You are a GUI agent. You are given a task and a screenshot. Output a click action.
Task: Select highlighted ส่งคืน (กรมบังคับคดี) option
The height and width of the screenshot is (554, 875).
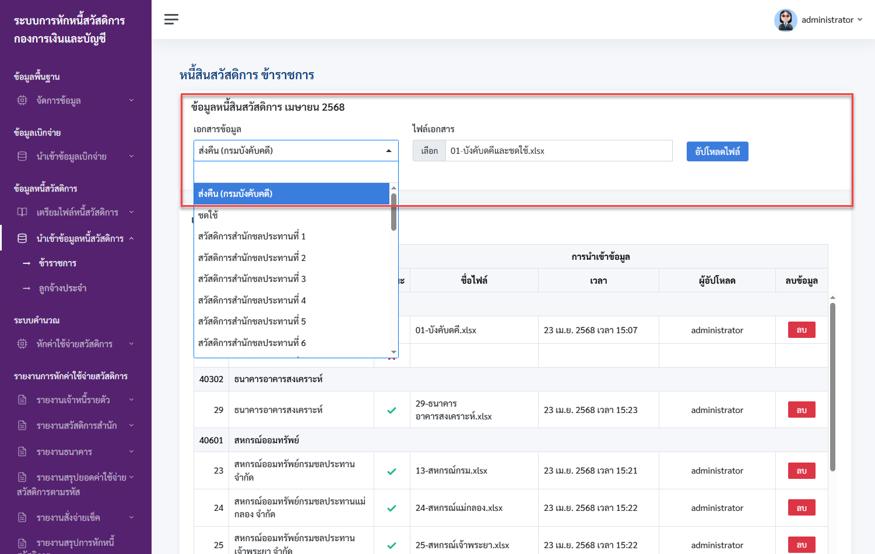291,193
